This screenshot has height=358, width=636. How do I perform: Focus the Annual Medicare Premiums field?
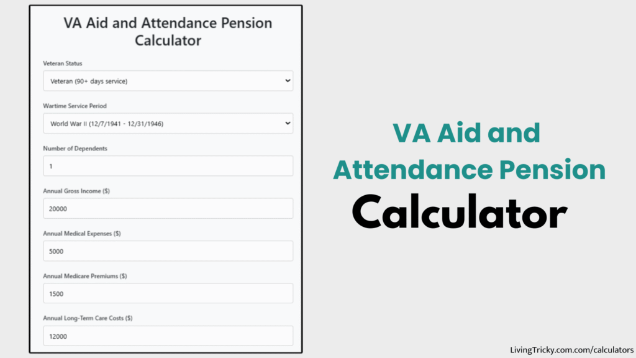click(168, 293)
